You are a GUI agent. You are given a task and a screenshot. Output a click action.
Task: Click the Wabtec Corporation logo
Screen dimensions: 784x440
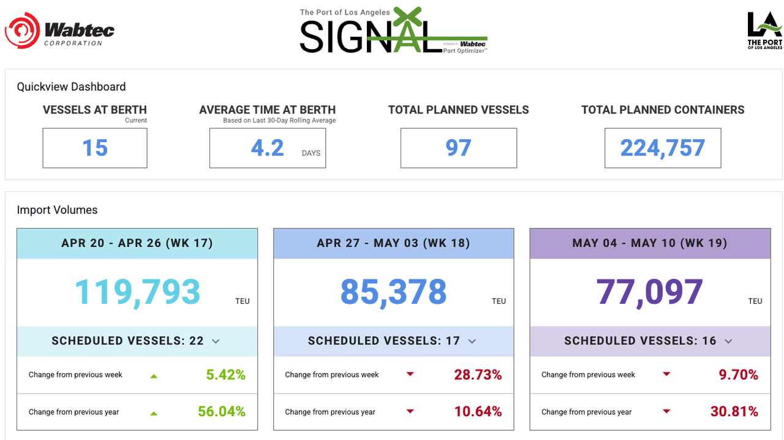[60, 31]
